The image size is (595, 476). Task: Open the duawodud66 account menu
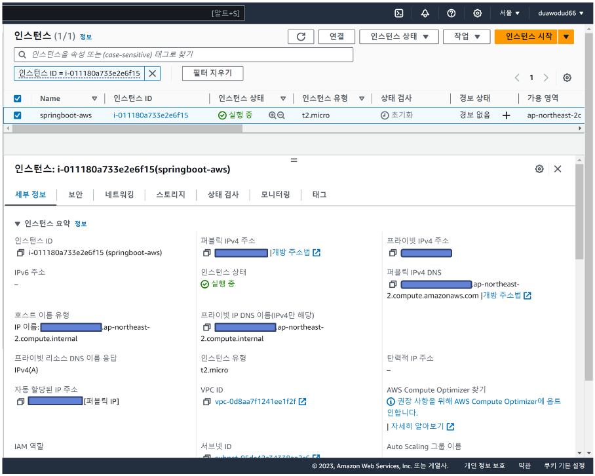(x=560, y=13)
